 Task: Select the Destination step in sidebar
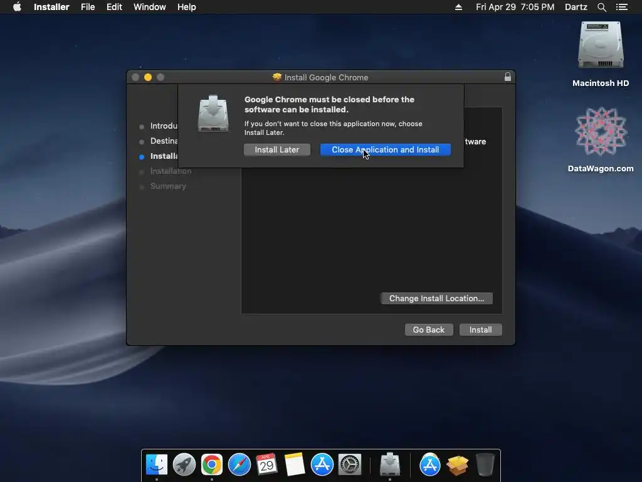pos(158,141)
